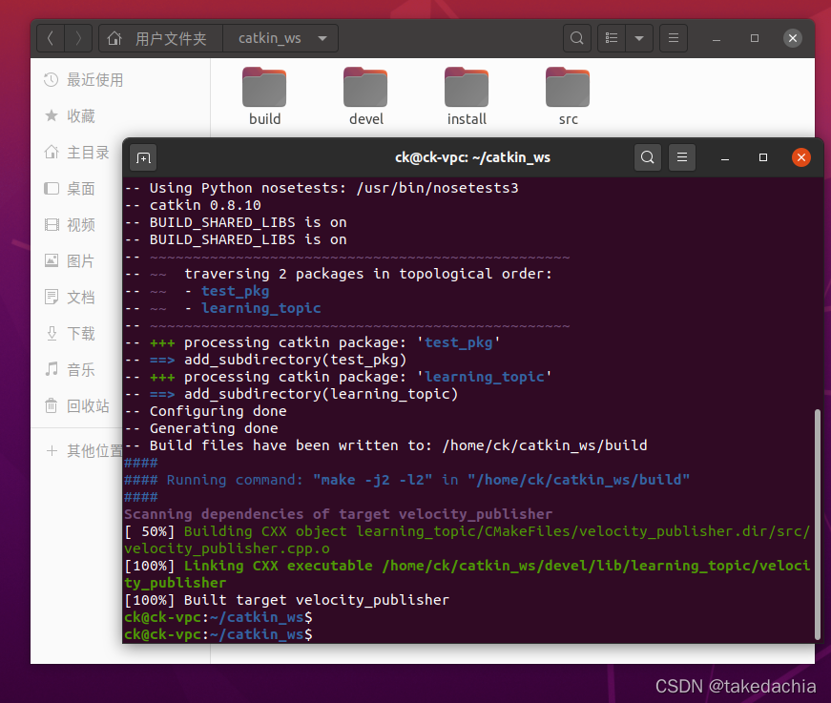Click 'Scanning dependencies of target' line
The width and height of the screenshot is (831, 703).
(x=338, y=514)
